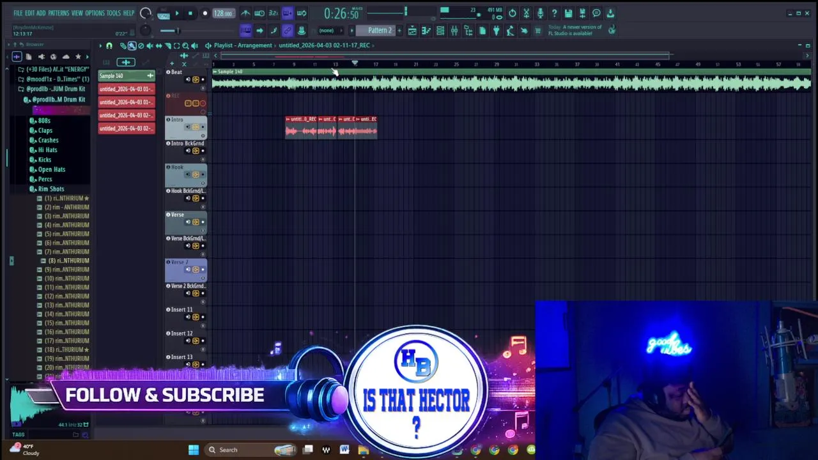Open audio recording microphone icon
The height and width of the screenshot is (460, 818).
[540, 13]
